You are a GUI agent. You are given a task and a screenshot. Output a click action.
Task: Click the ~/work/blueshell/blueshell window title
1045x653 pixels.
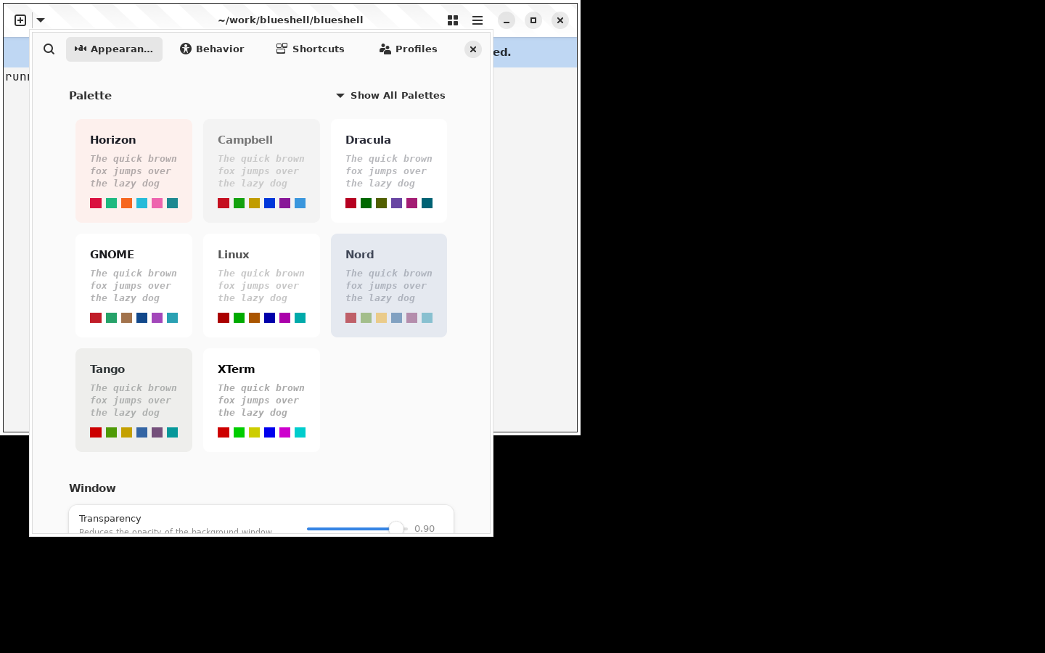290,20
